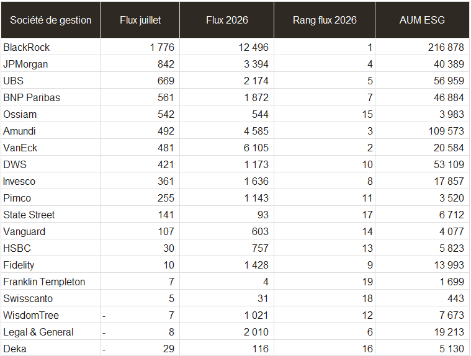Select UBS AUM ESG value 56 959
The width and height of the screenshot is (471, 356).
tap(449, 81)
